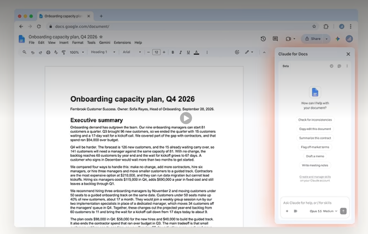The height and width of the screenshot is (234, 368).
Task: Open the Opus model selector dropdown
Action: point(323,211)
